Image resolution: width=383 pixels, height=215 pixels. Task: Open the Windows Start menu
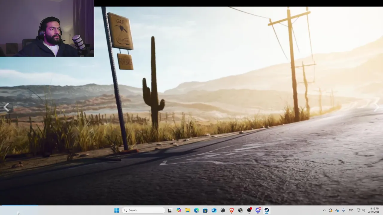[116, 210]
